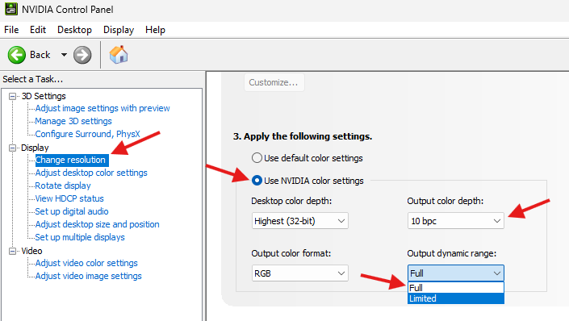Click the Desktop color depth label
The width and height of the screenshot is (569, 321).
click(x=291, y=201)
